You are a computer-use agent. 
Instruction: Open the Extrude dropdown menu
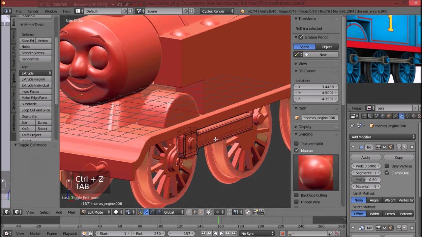pos(36,73)
